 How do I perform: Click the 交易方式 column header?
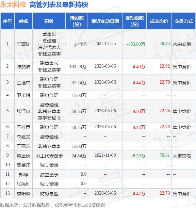coord(184,21)
